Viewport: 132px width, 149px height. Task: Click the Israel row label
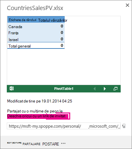tap(14, 40)
